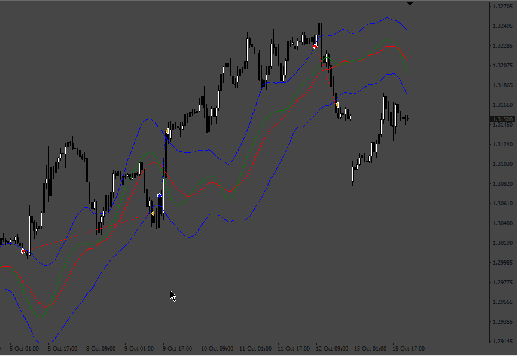Click the 1.30190 price label

(x=502, y=243)
